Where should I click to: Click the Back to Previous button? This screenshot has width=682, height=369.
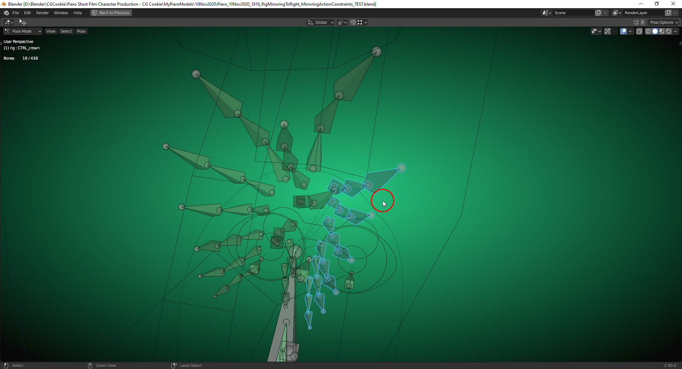pyautogui.click(x=110, y=12)
